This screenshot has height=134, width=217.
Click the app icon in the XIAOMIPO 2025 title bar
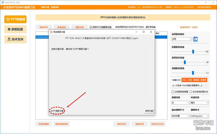(x=3, y=2)
